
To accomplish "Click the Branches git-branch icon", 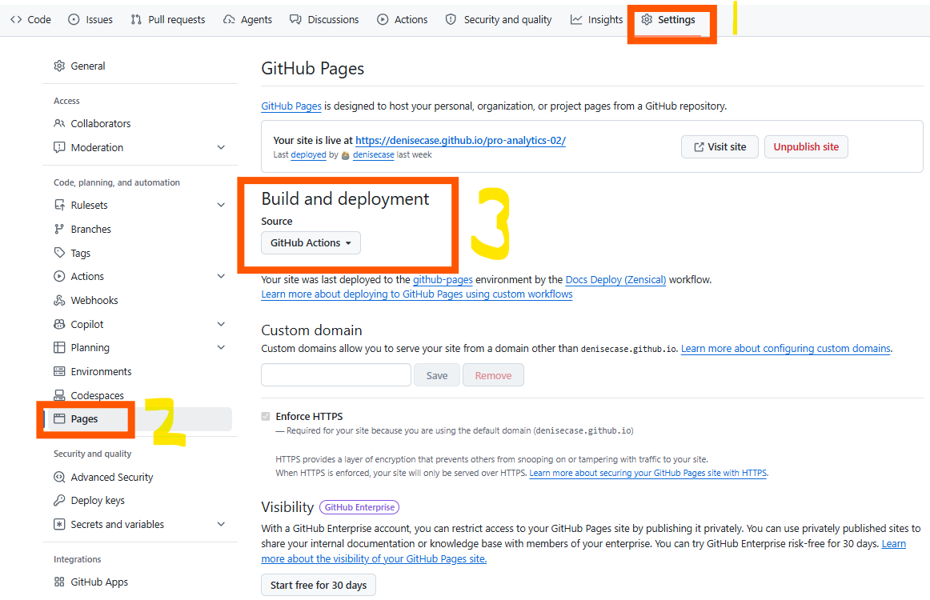I will [59, 229].
